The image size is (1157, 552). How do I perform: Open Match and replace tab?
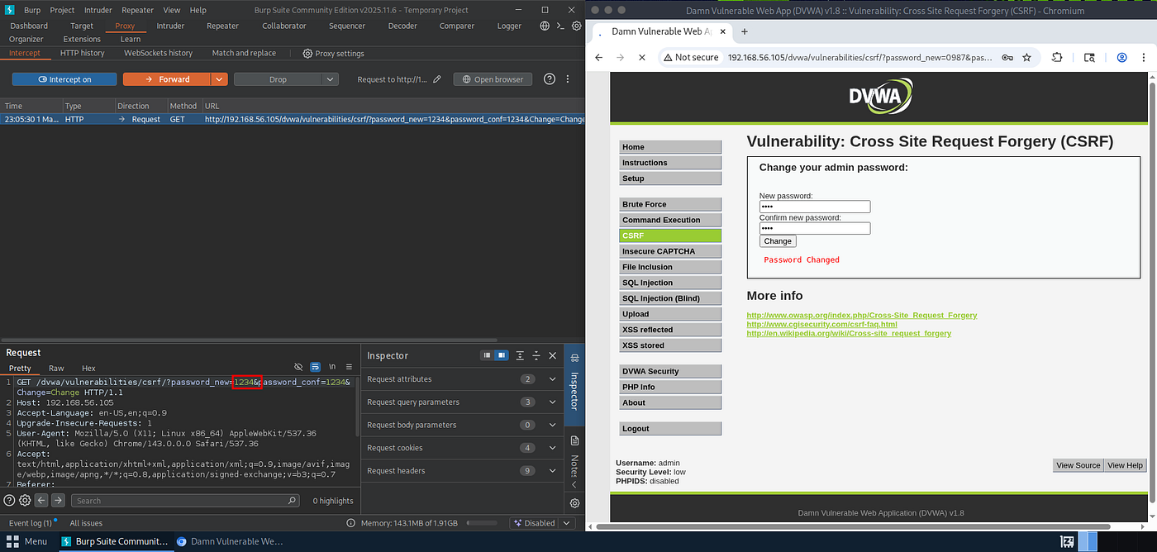(244, 53)
